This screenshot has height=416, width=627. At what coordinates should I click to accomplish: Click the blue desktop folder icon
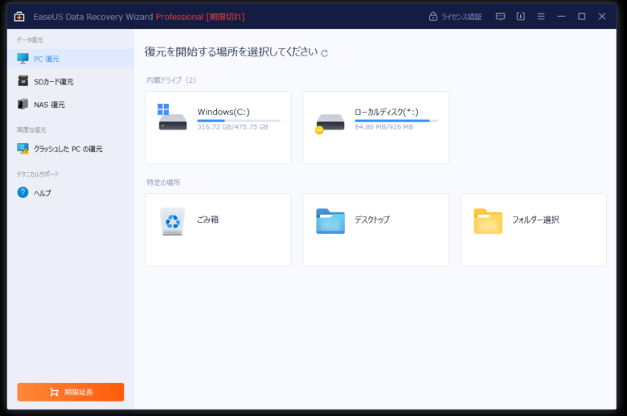click(330, 221)
